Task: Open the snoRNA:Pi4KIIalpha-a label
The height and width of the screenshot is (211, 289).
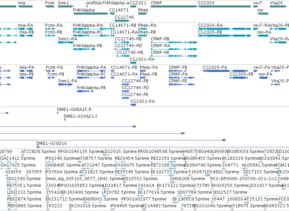Action: pyautogui.click(x=108, y=3)
